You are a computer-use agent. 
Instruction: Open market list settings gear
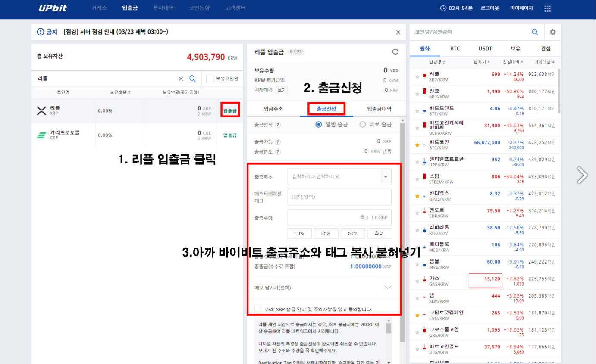[x=553, y=32]
